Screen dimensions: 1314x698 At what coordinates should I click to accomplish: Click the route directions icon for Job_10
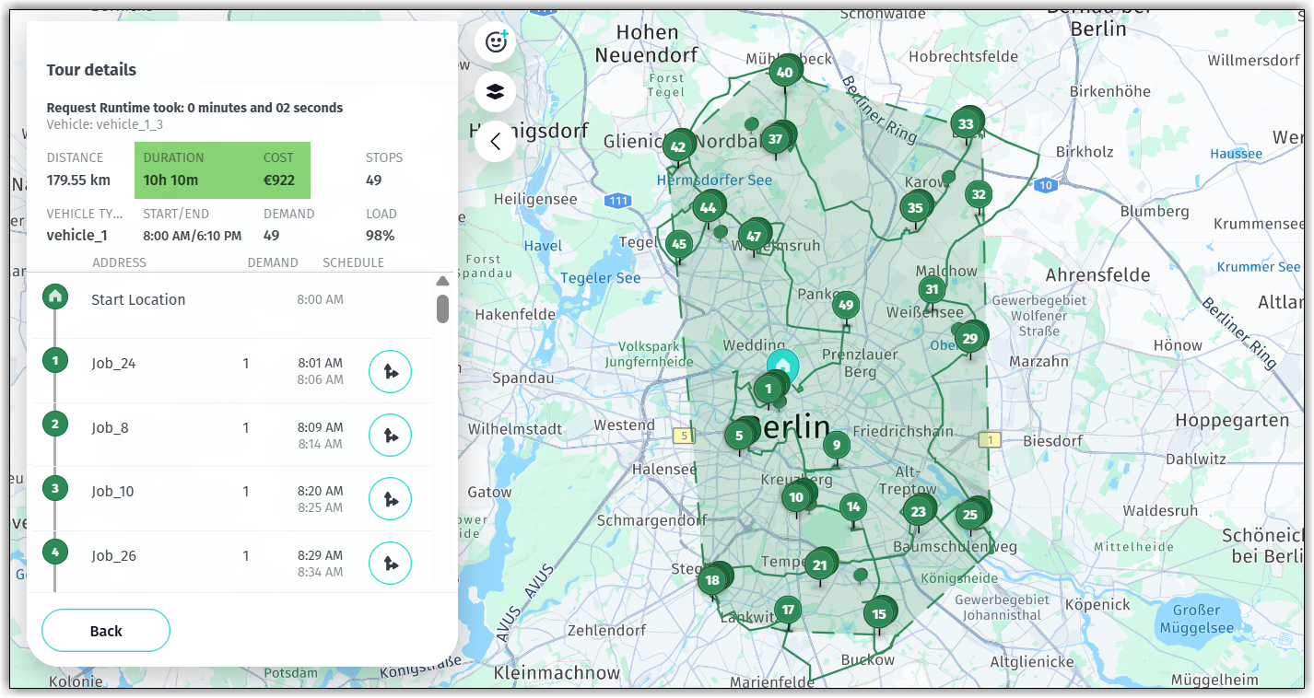click(x=390, y=498)
